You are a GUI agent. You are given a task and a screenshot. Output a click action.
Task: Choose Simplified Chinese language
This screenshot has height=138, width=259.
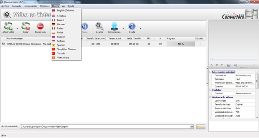coord(66,49)
